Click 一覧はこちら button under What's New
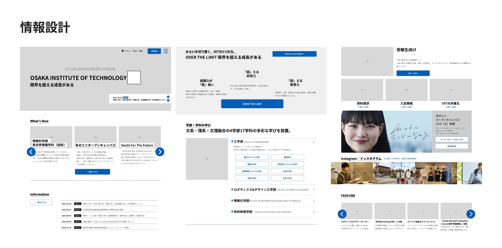Screen dimensions: 502x248 (x=92, y=172)
